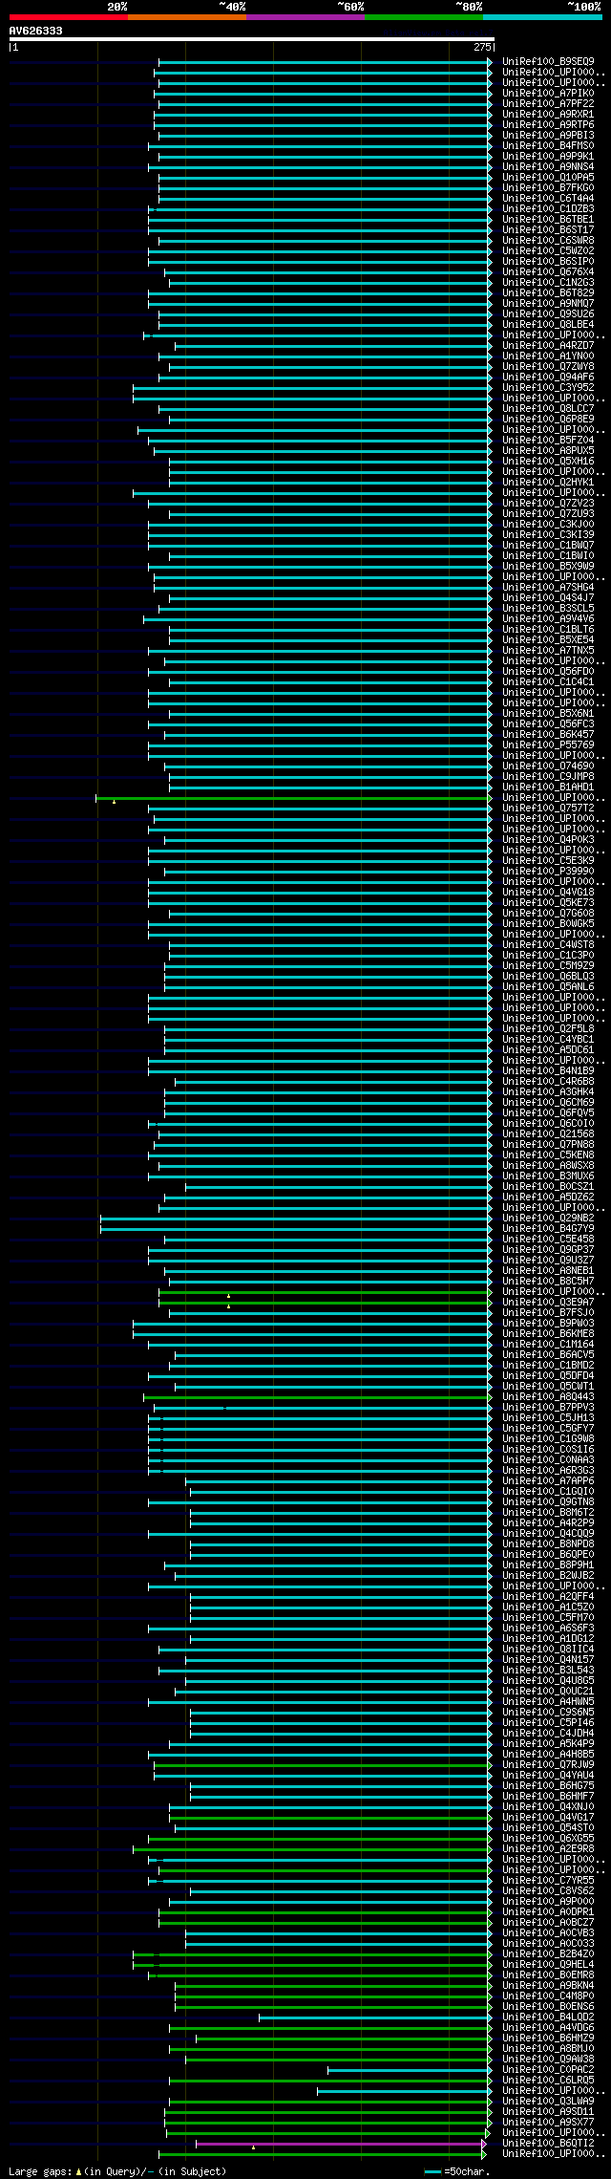This screenshot has width=611, height=2179.
Task: Open hit UniRef100_C4R6B8
Action: tap(548, 1081)
